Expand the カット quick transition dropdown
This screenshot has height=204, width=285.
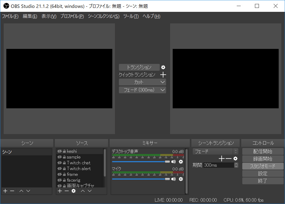coord(163,82)
